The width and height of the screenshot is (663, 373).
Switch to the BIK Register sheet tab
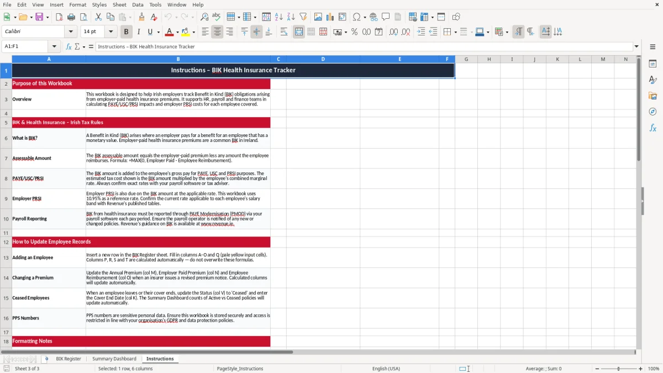coord(69,359)
